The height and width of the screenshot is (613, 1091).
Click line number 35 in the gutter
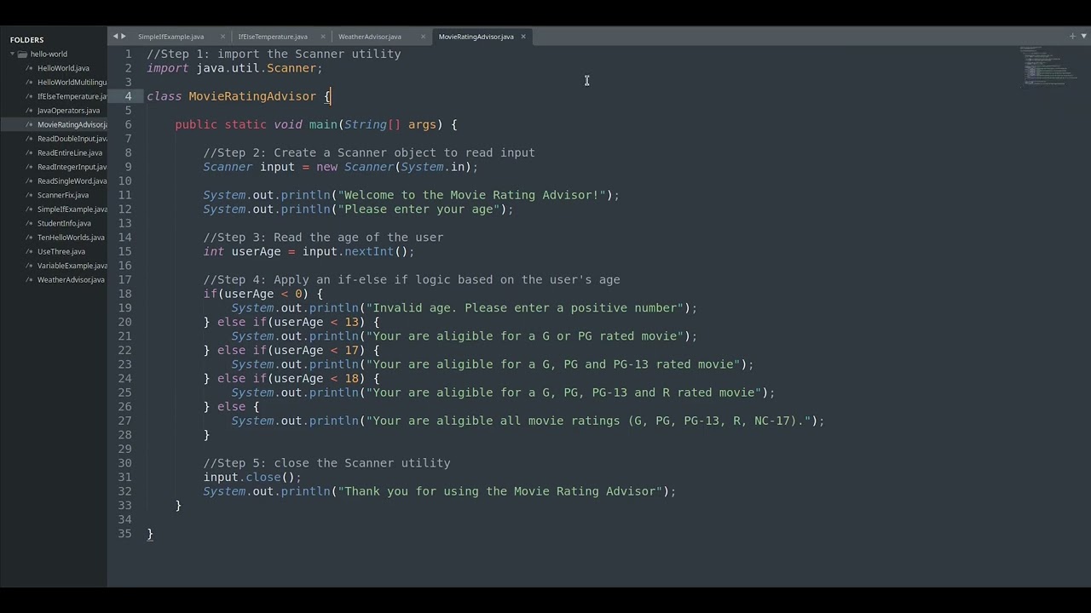[124, 534]
